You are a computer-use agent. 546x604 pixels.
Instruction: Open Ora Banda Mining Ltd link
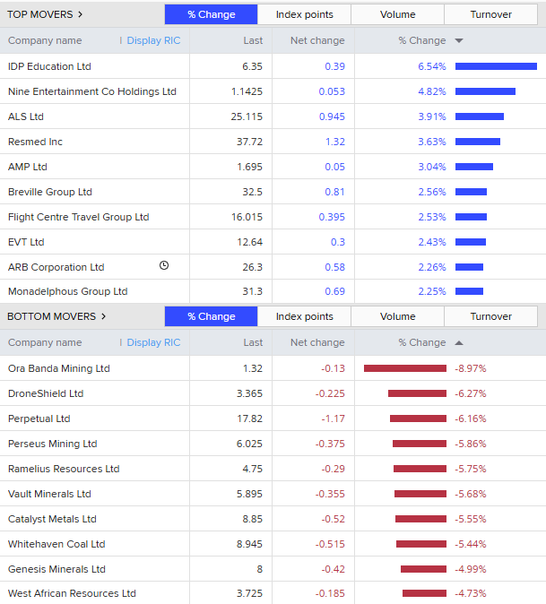[58, 368]
